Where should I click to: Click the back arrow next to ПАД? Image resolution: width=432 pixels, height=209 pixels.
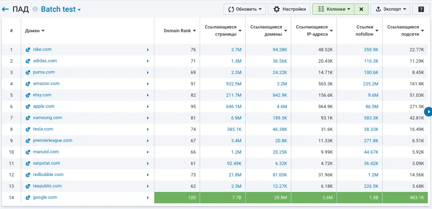point(6,9)
